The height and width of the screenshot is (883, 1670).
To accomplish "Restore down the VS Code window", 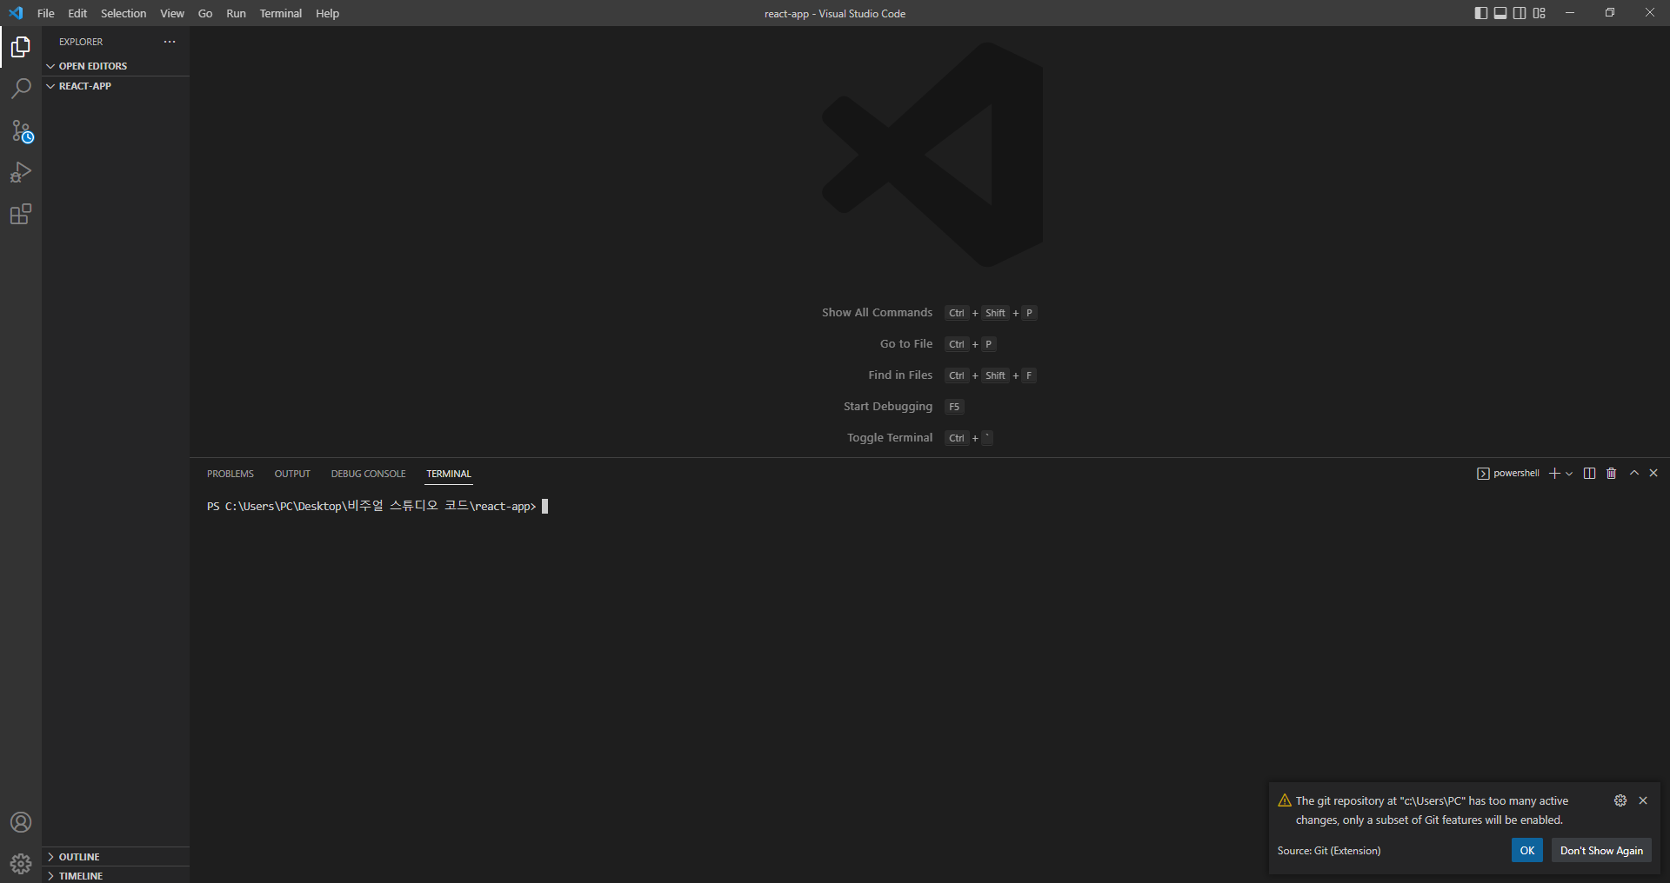I will (1610, 13).
